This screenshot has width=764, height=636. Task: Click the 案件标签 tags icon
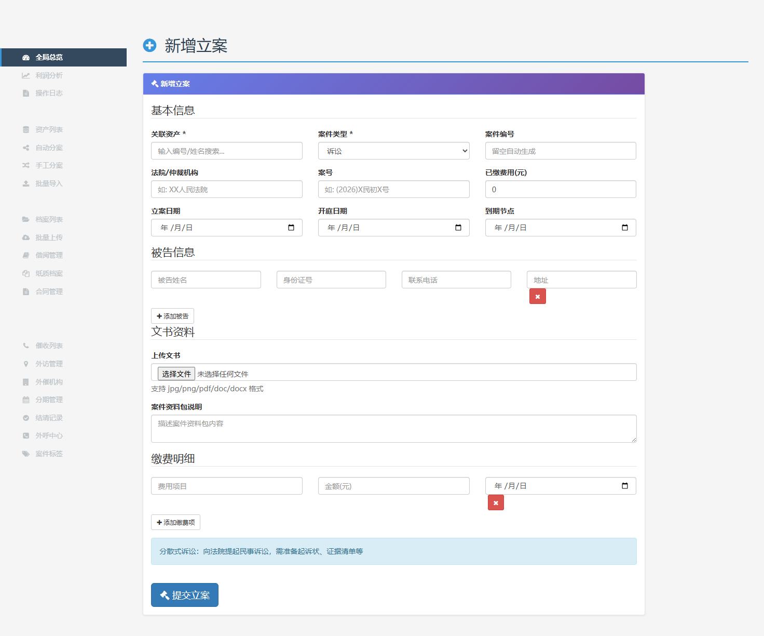click(26, 454)
